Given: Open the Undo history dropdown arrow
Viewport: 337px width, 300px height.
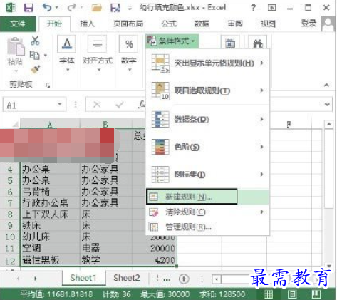Looking at the screenshot, I should 57,8.
